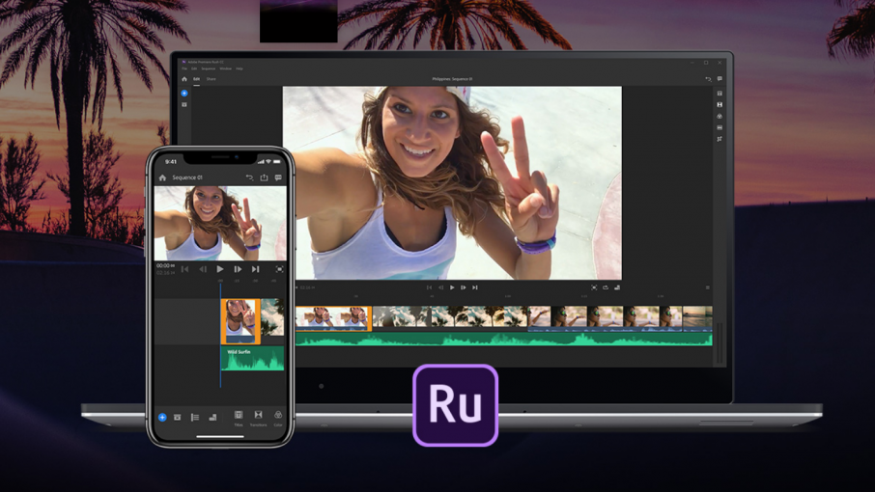Switch to the Share tab on laptop
This screenshot has width=875, height=492.
[211, 79]
